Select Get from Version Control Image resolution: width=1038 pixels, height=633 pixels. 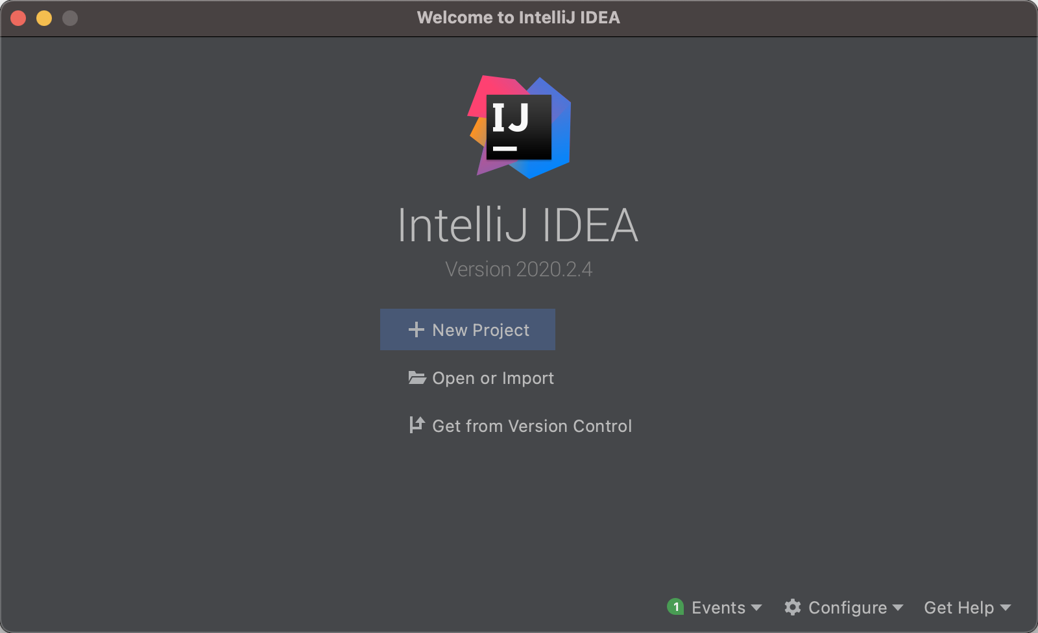tap(531, 426)
